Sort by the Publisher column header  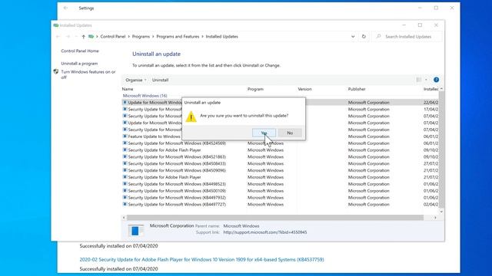tap(357, 89)
